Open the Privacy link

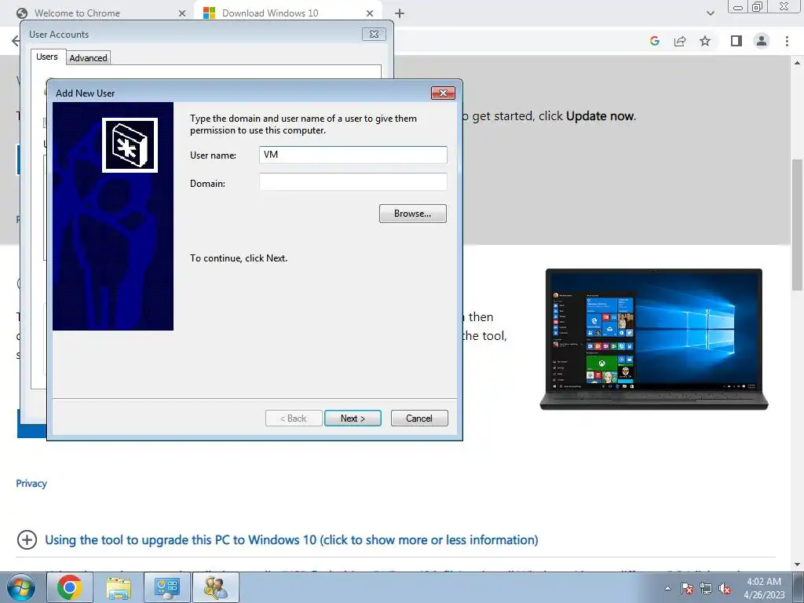coord(31,484)
